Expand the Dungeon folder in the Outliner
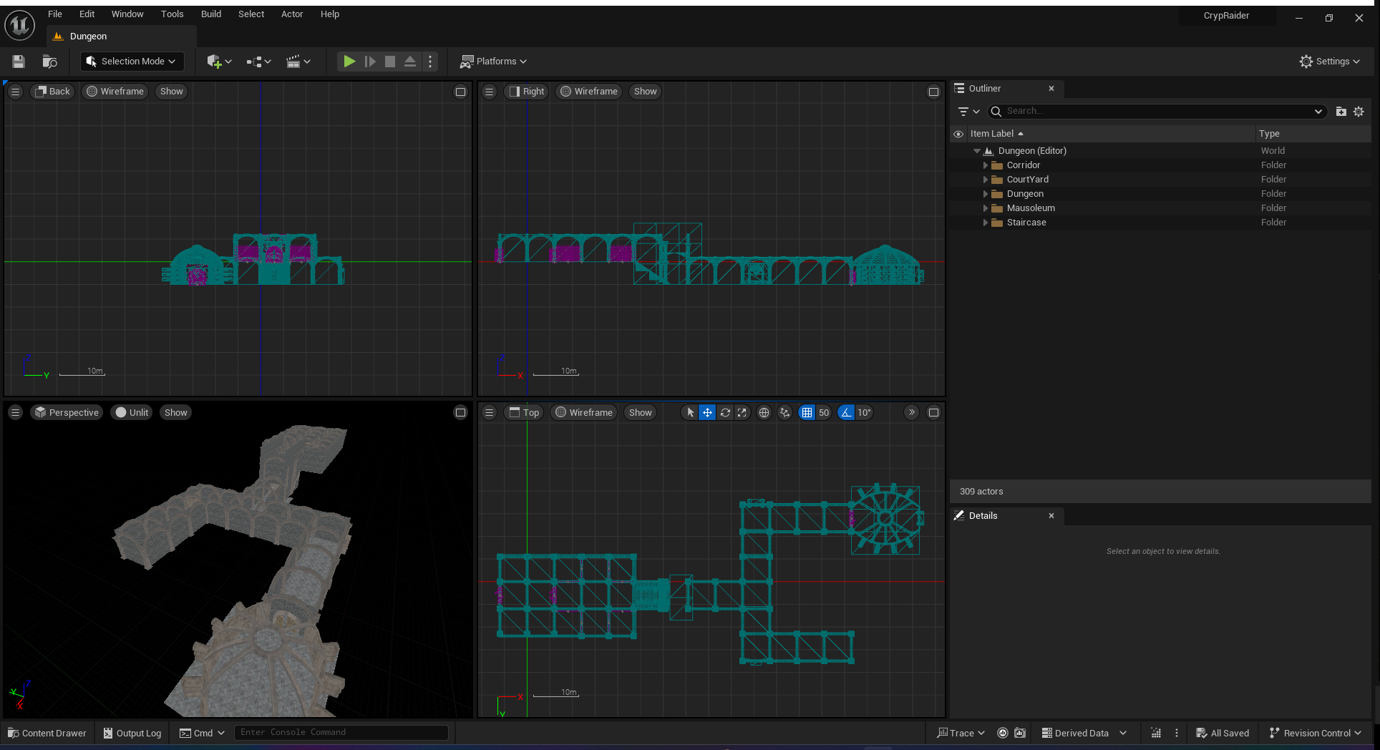Viewport: 1380px width, 750px height. [986, 194]
